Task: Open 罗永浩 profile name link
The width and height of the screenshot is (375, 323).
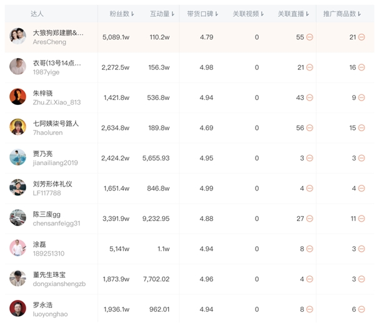Action: click(x=42, y=305)
